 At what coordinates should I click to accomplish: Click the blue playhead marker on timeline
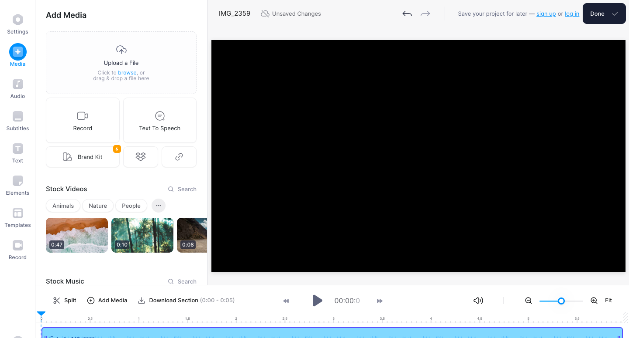coord(41,314)
